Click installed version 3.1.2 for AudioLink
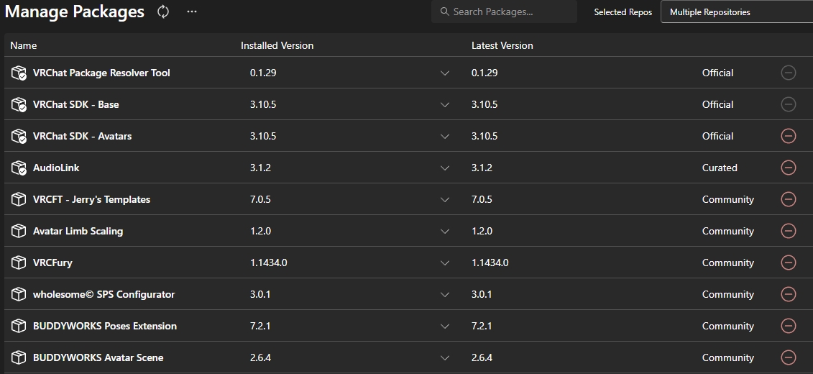813x374 pixels. tap(260, 168)
